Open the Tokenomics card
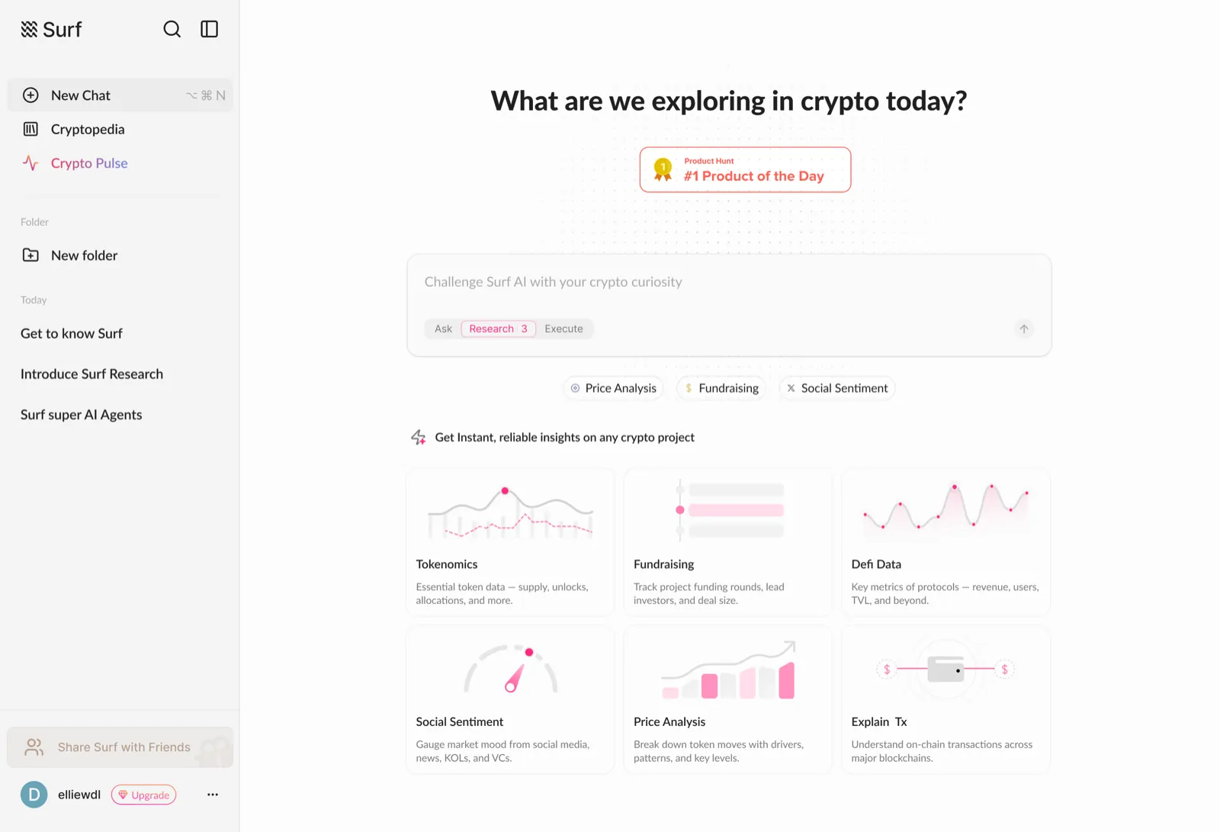 [x=510, y=542]
